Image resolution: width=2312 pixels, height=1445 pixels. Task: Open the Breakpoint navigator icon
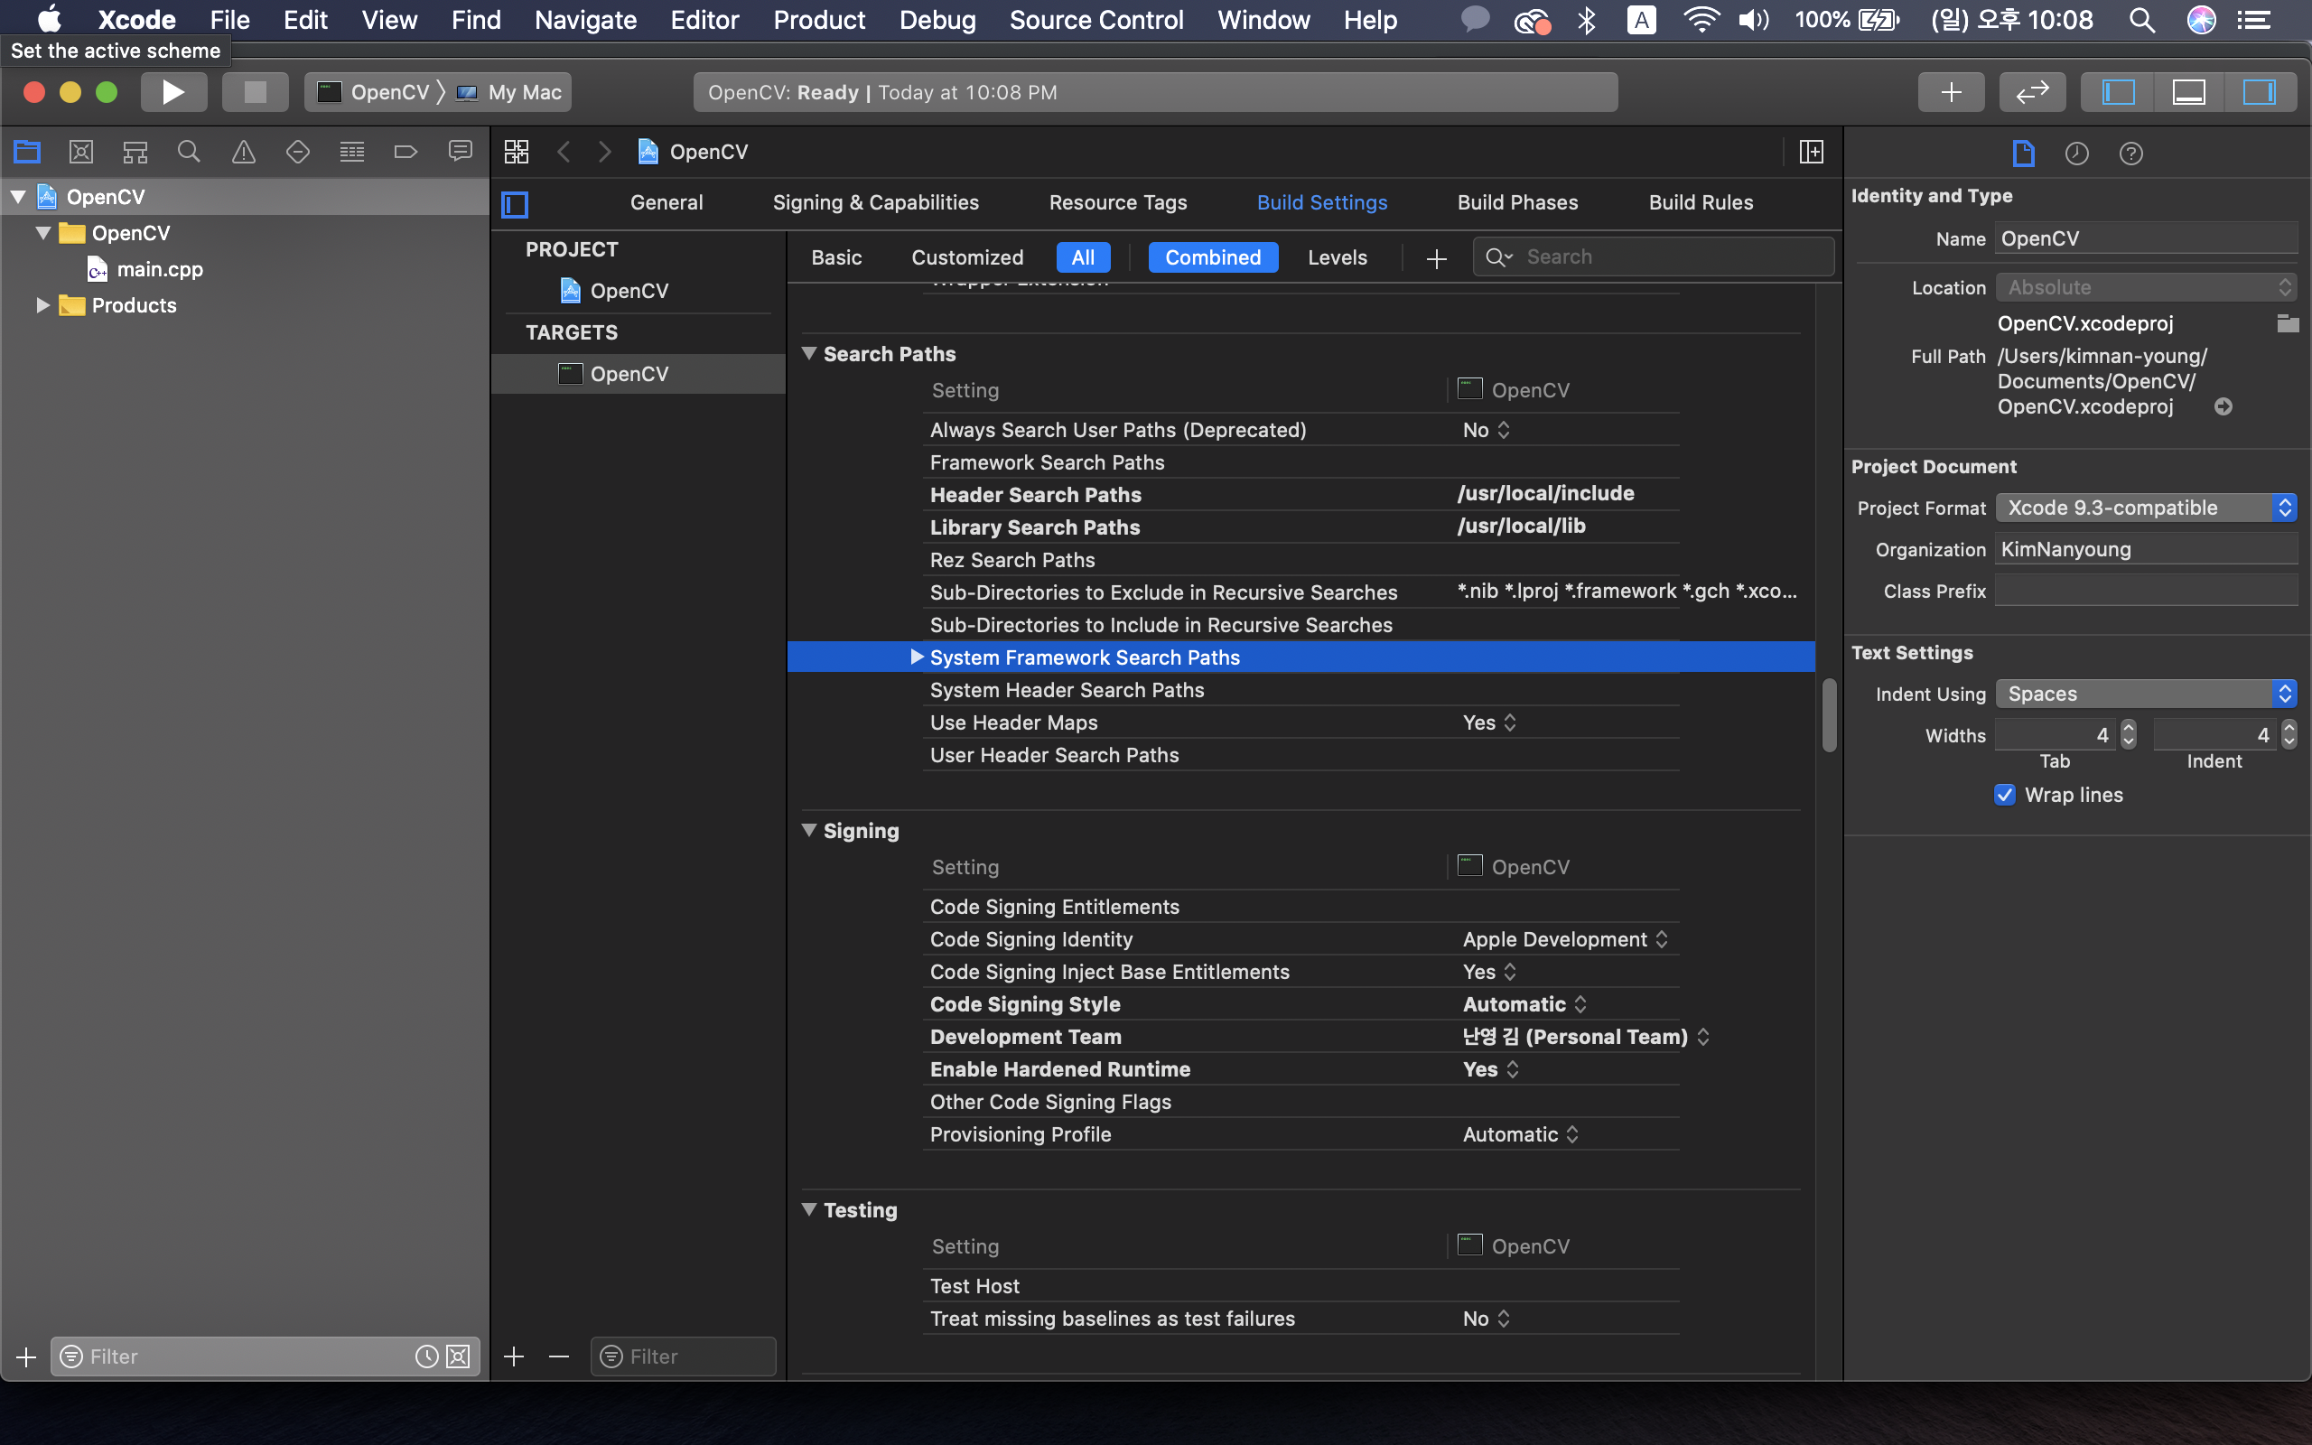click(x=406, y=152)
